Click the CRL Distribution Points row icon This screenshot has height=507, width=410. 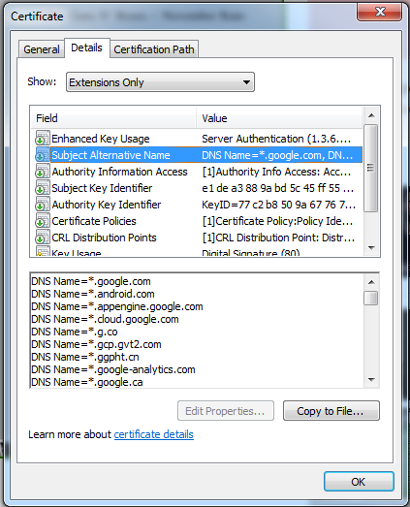pos(43,237)
